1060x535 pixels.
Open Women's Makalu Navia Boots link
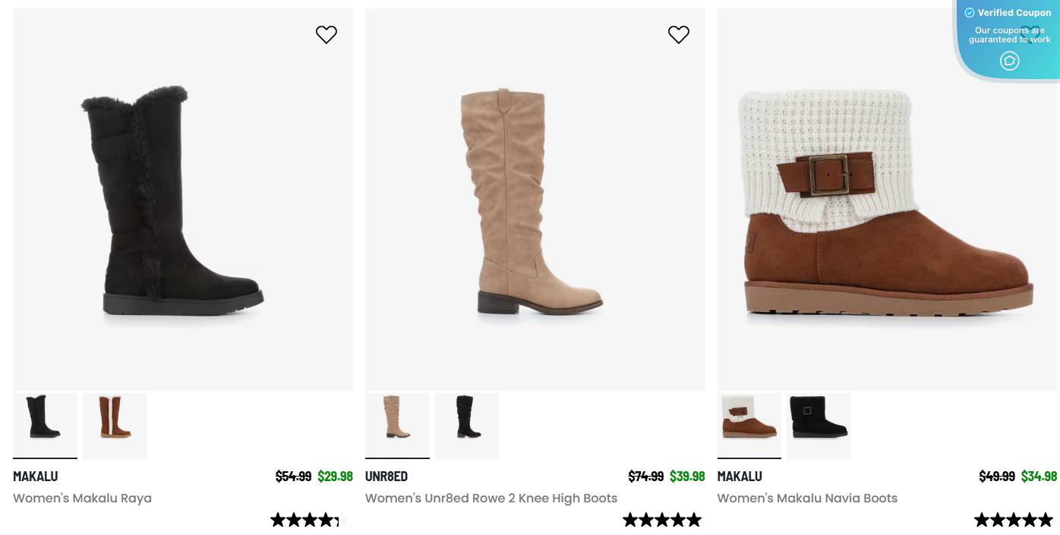pos(807,498)
